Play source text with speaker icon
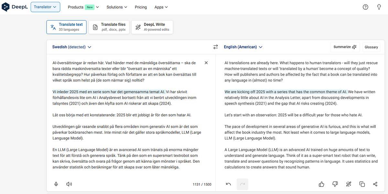 [69, 184]
